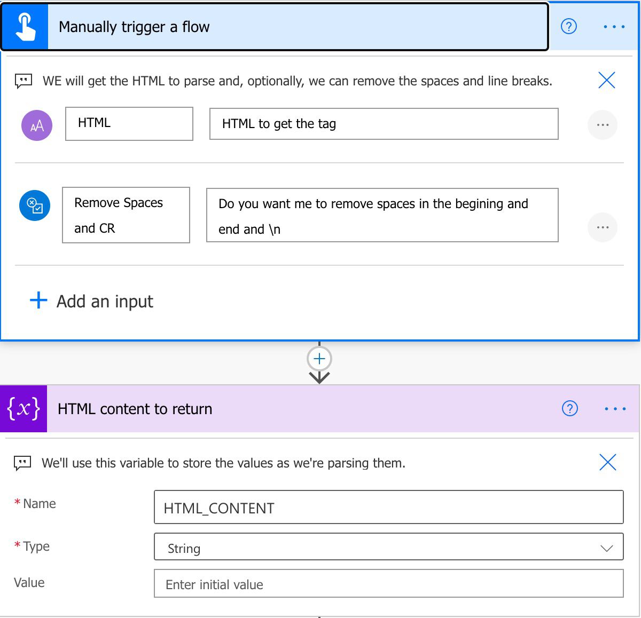The height and width of the screenshot is (618, 641).
Task: Open the HTML content to return ellipsis menu
Action: (x=615, y=408)
